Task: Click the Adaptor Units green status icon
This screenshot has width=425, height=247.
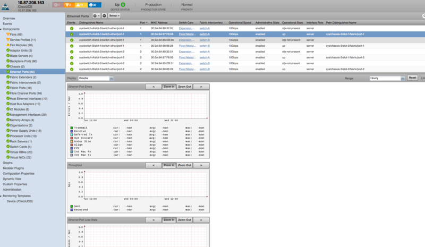Action: point(8,50)
